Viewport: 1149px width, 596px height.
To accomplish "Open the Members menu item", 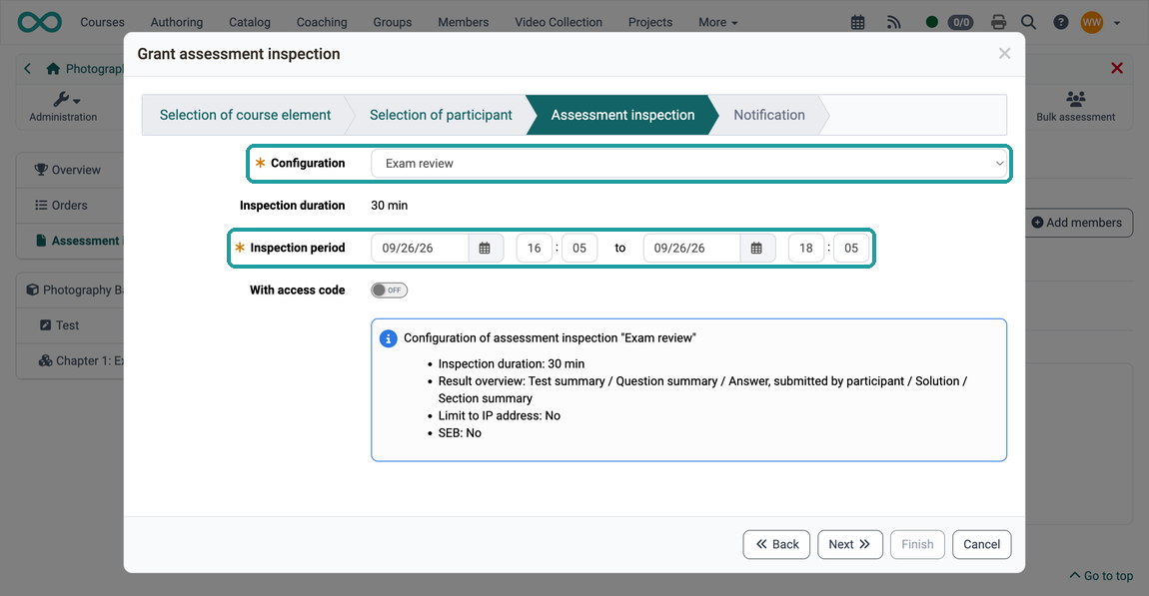I will point(464,22).
